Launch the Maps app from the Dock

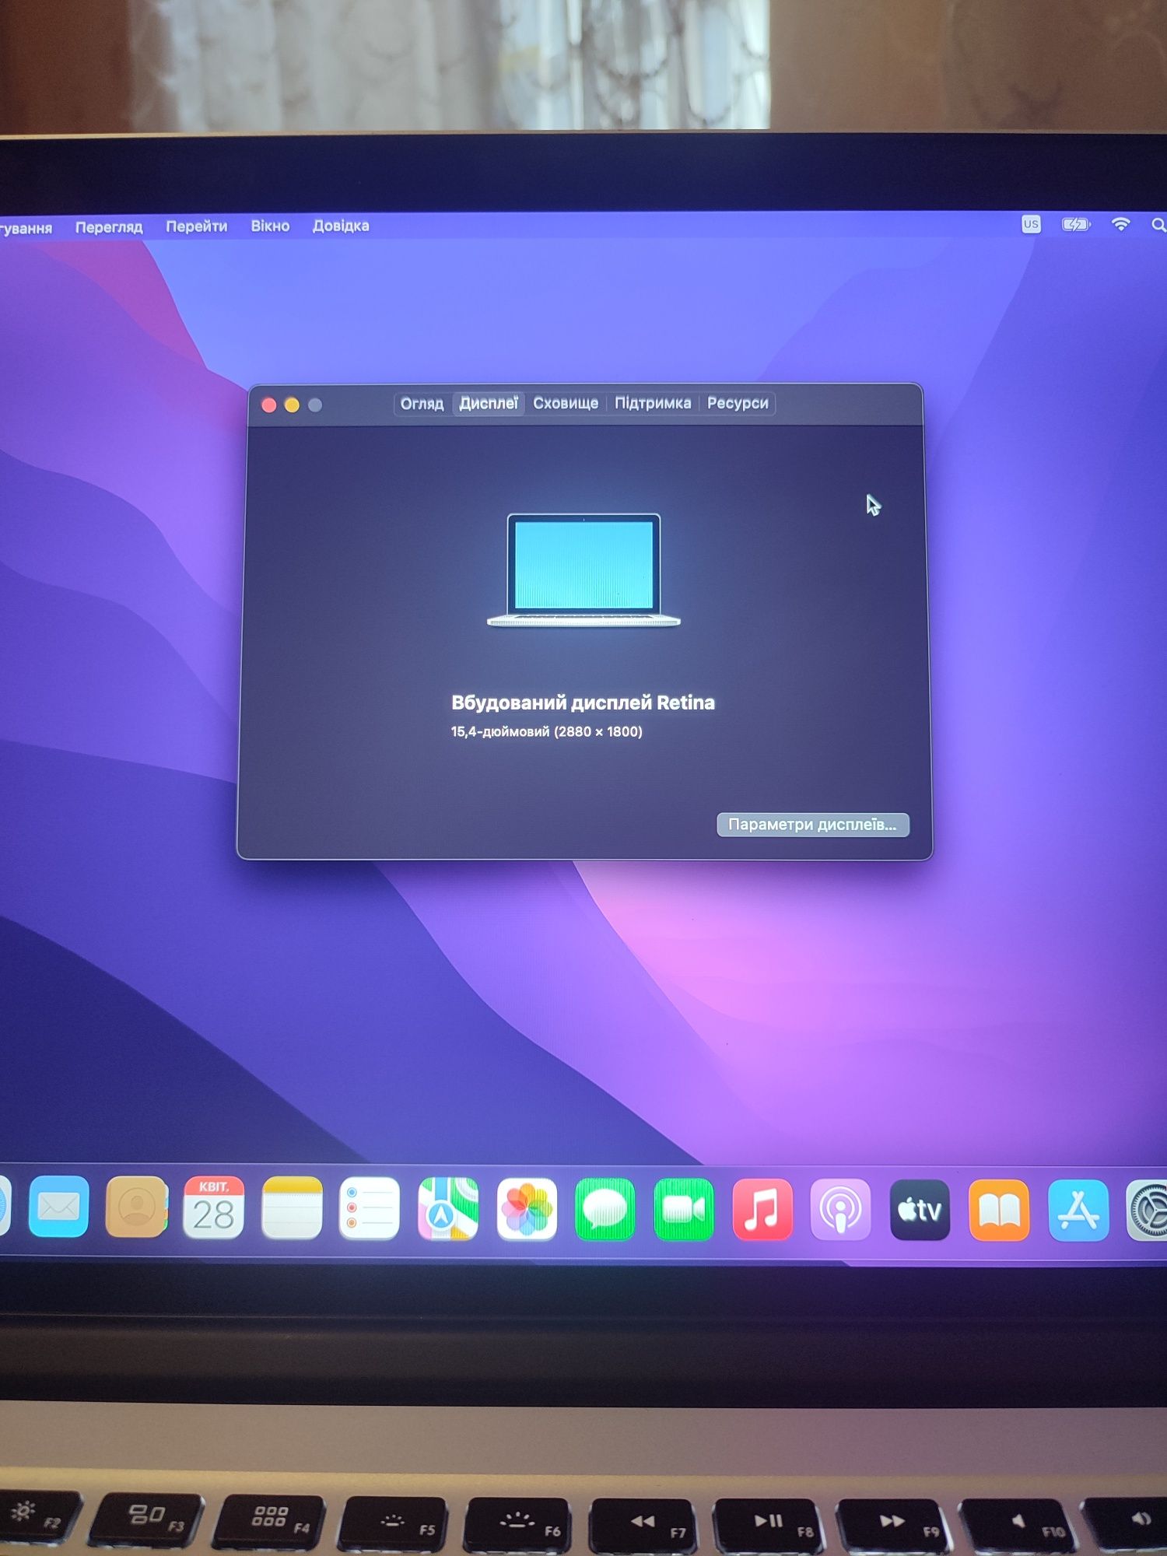pos(448,1209)
